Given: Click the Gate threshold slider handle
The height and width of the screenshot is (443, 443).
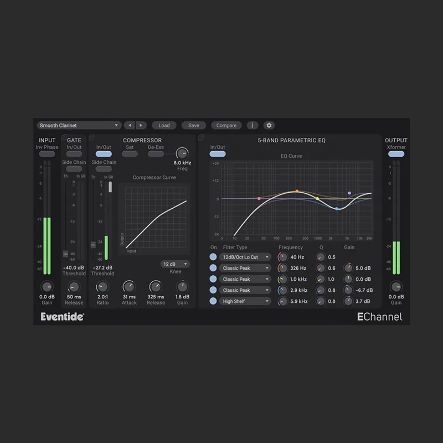Looking at the screenshot, I should tap(65, 254).
